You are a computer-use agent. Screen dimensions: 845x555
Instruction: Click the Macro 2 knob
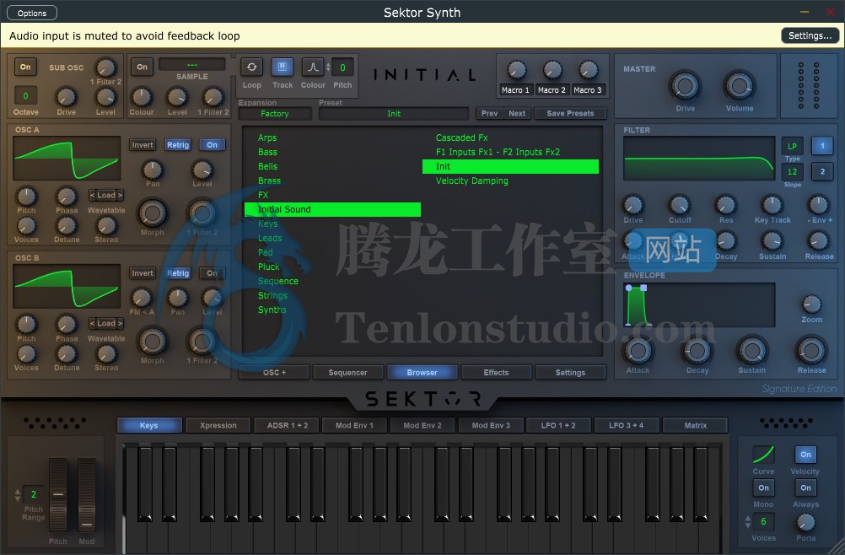click(552, 70)
